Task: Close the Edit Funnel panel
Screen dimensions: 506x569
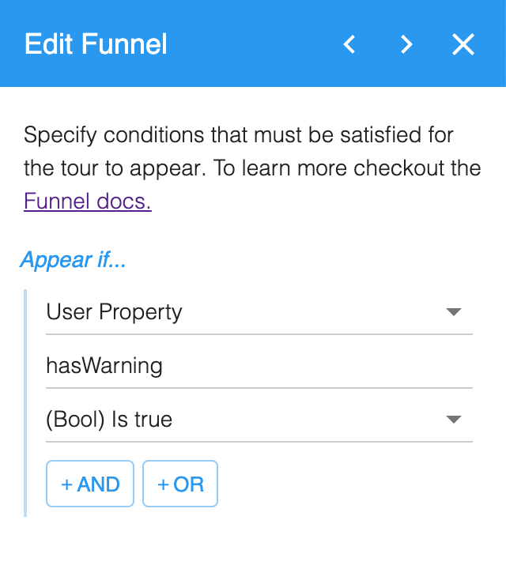Action: pos(463,44)
